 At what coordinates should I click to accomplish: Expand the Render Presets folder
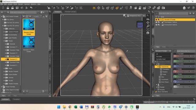coord(4,71)
